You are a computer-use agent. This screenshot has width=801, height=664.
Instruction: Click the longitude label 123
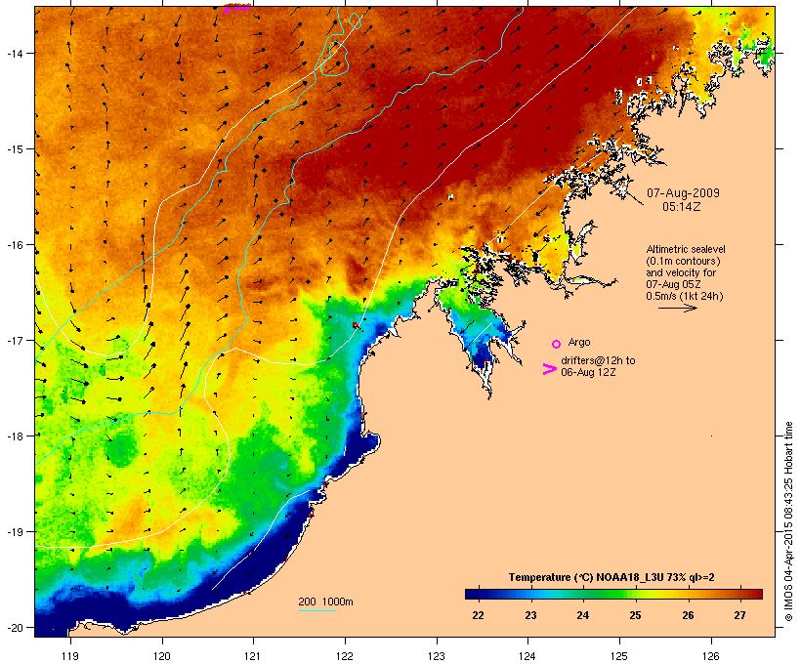[x=437, y=656]
